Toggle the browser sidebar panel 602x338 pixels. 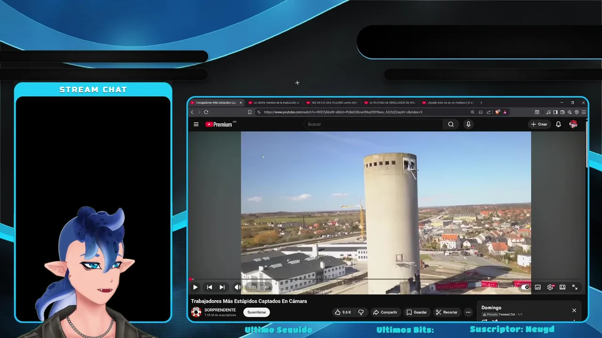(x=555, y=112)
